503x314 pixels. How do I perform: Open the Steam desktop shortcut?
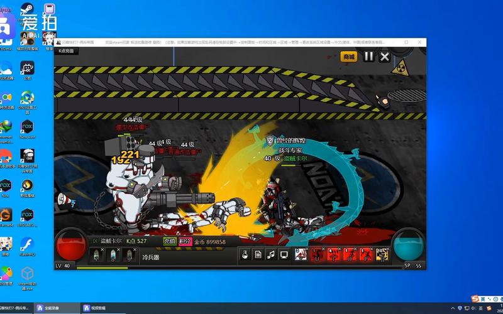click(x=27, y=10)
